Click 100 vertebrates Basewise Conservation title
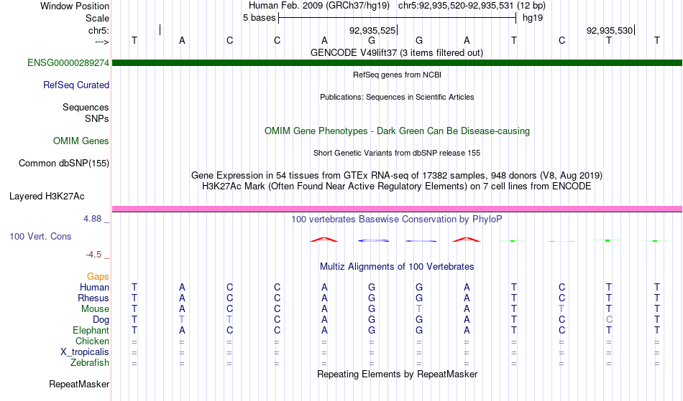 pyautogui.click(x=396, y=219)
